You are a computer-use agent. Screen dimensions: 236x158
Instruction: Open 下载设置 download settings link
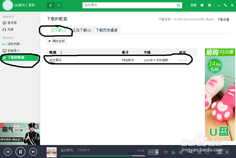[x=223, y=19]
